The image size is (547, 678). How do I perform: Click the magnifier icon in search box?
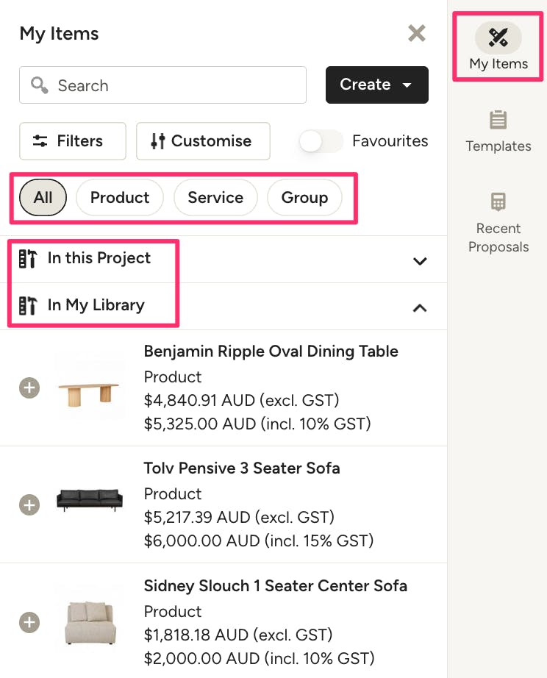[x=40, y=85]
